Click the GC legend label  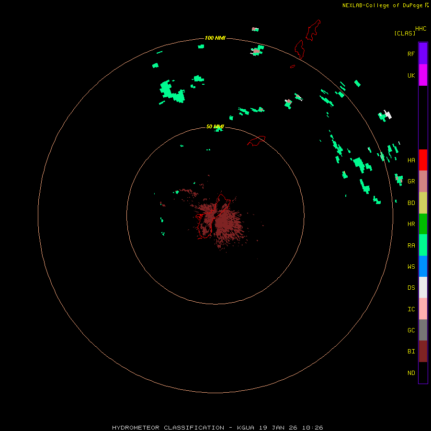[x=411, y=330]
